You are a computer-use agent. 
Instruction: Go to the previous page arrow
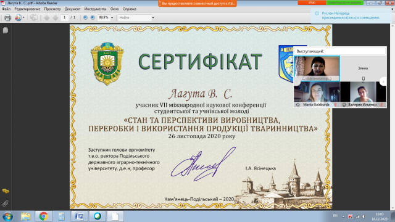click(x=47, y=18)
